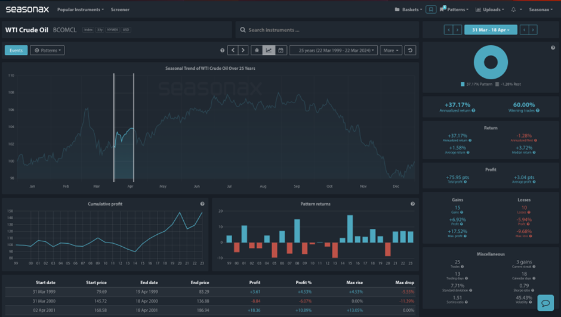Click help icon on Pattern returns chart
The image size is (561, 317).
pyautogui.click(x=412, y=204)
